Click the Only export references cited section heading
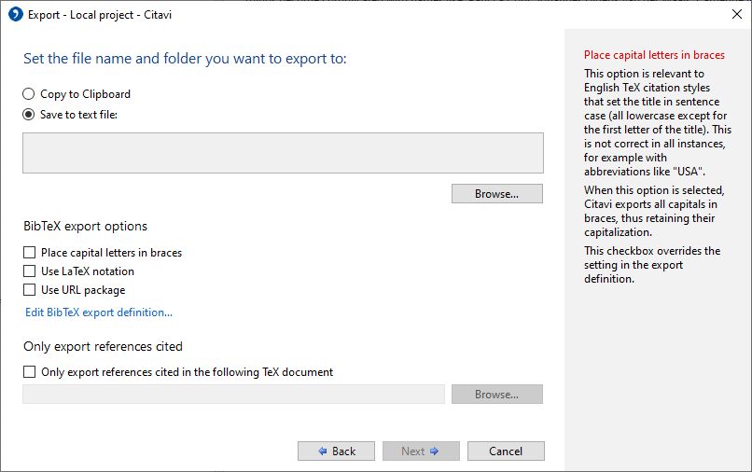752x472 pixels. click(x=103, y=347)
